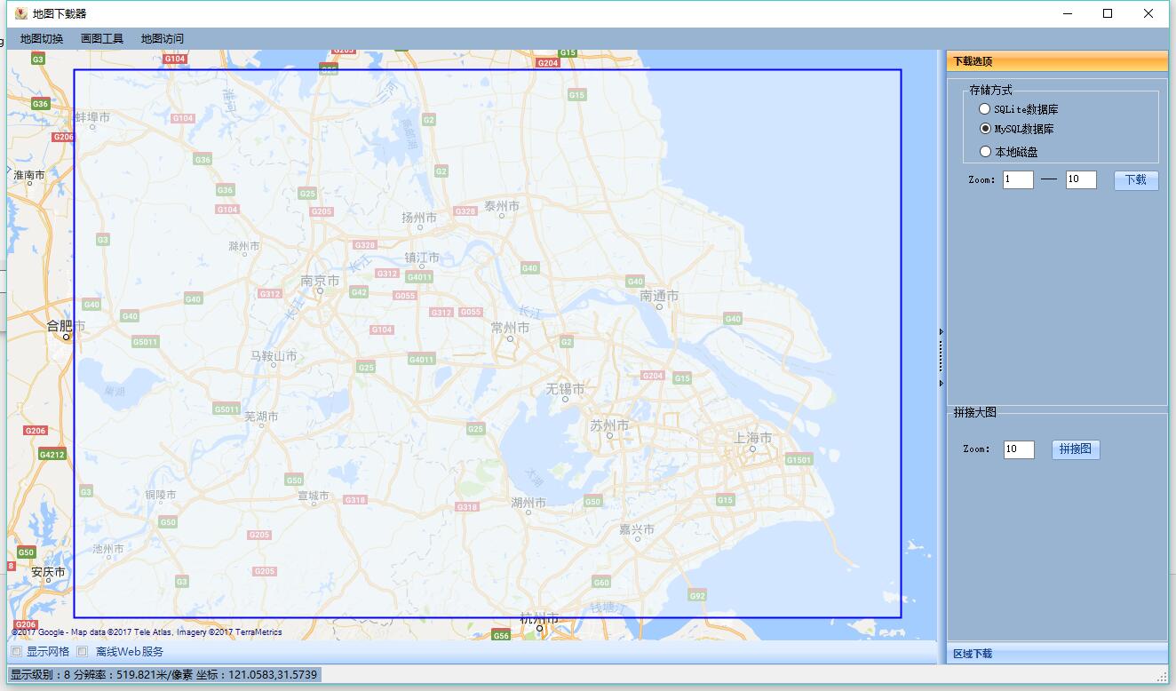Click the 合肥市 label on map
The width and height of the screenshot is (1176, 691).
[67, 327]
